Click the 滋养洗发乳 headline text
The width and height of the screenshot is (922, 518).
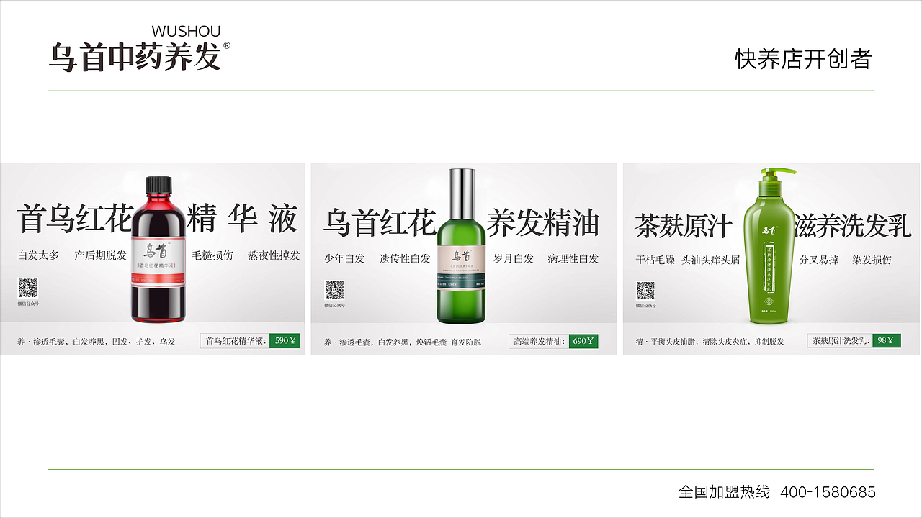pos(853,224)
